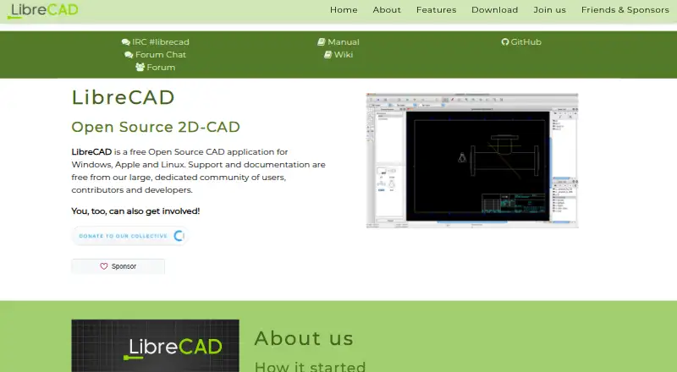
Task: Go to the About menu item
Action: [x=387, y=10]
